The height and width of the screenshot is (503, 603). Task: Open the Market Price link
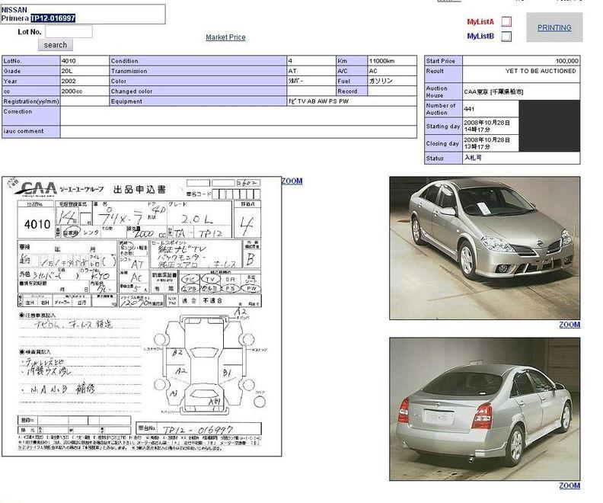click(x=225, y=37)
